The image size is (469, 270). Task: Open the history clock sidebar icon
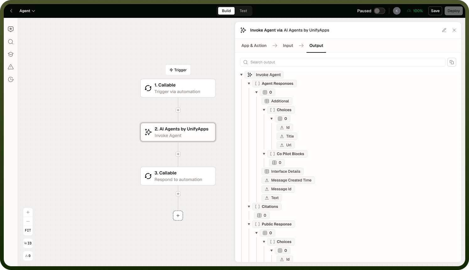[11, 79]
